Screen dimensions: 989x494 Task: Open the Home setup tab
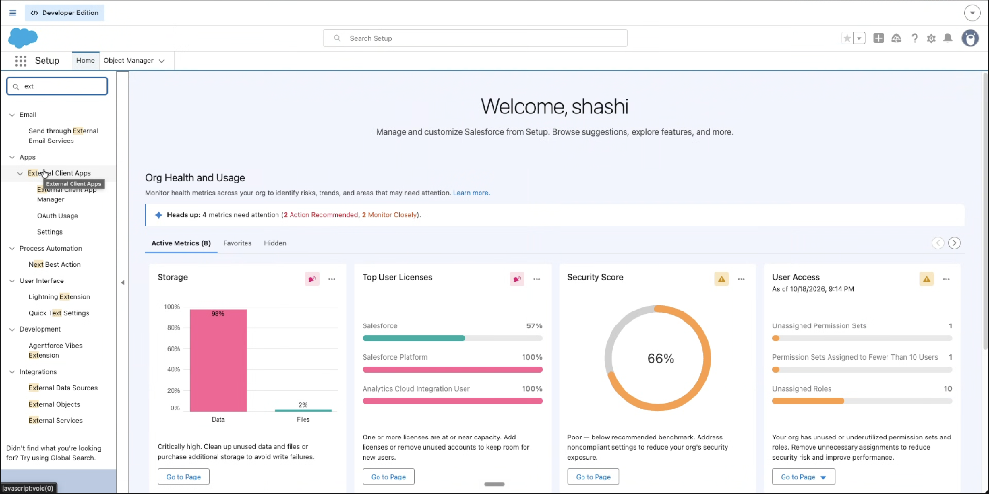pyautogui.click(x=85, y=61)
